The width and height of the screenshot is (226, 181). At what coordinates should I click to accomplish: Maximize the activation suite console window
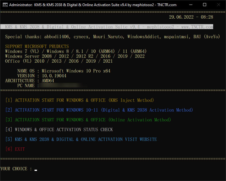tap(204, 5)
